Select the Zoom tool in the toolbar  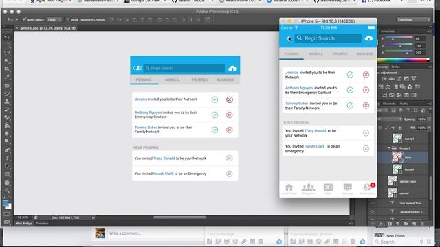[7, 191]
